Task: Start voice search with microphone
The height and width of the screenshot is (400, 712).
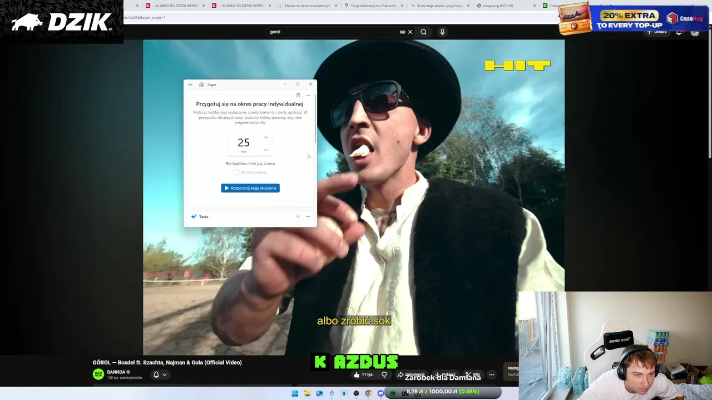Action: coord(442,32)
